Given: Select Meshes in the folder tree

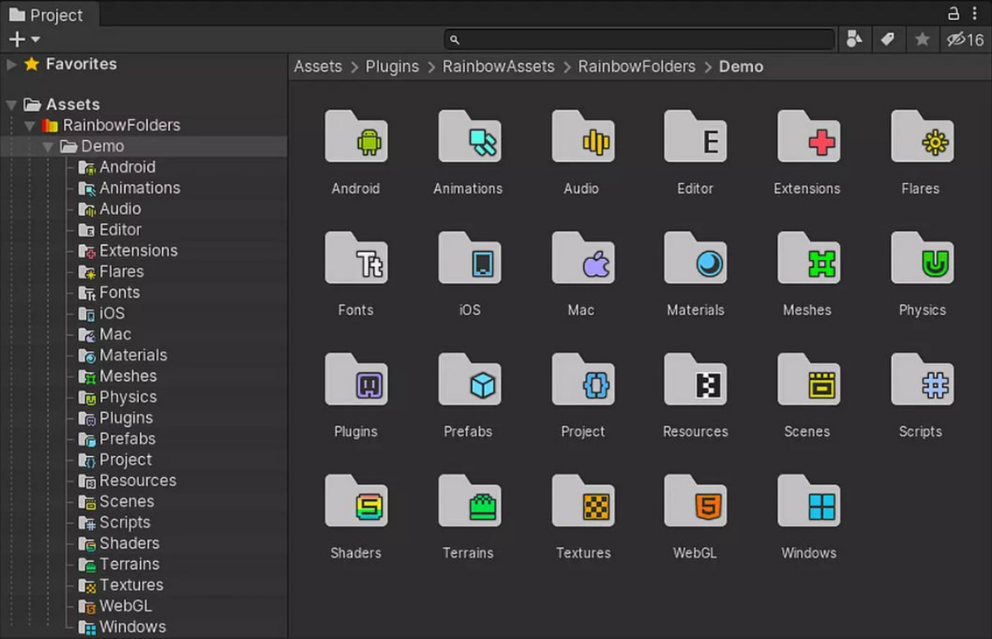Looking at the screenshot, I should pyautogui.click(x=127, y=376).
